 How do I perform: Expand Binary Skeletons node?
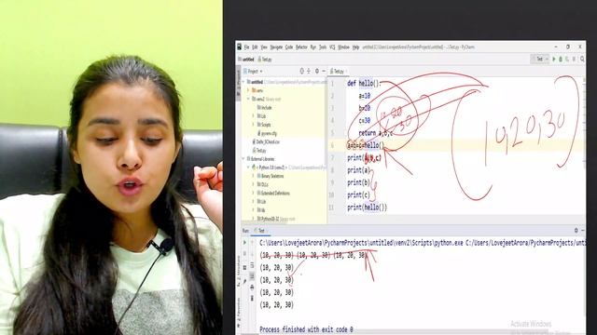(254, 176)
